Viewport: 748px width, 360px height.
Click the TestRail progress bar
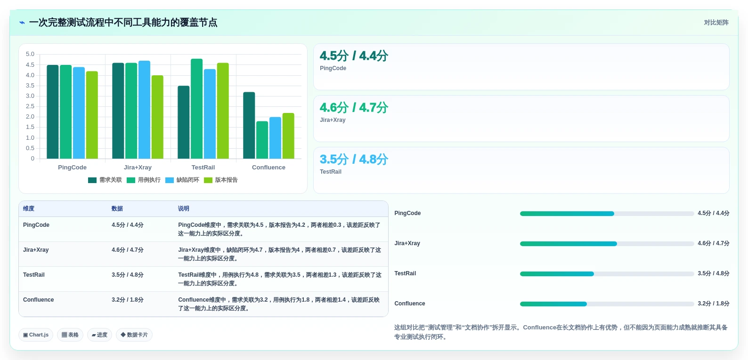(607, 274)
